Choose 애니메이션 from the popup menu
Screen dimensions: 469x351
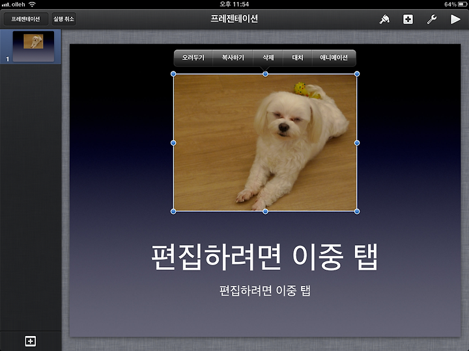(334, 58)
